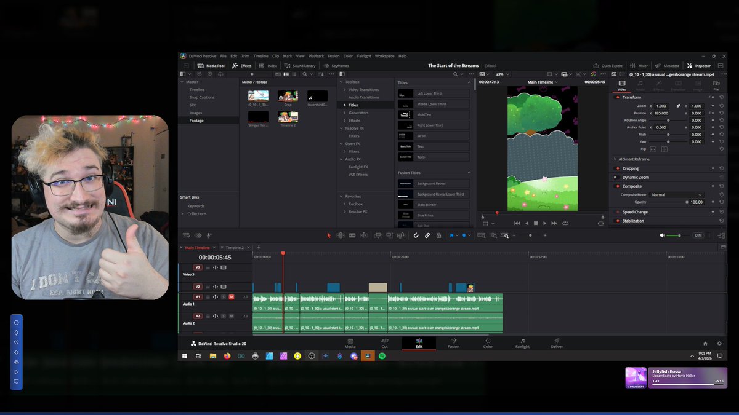Viewport: 739px width, 415px height.
Task: Unmute the Audio 1 track M button
Action: tap(232, 297)
